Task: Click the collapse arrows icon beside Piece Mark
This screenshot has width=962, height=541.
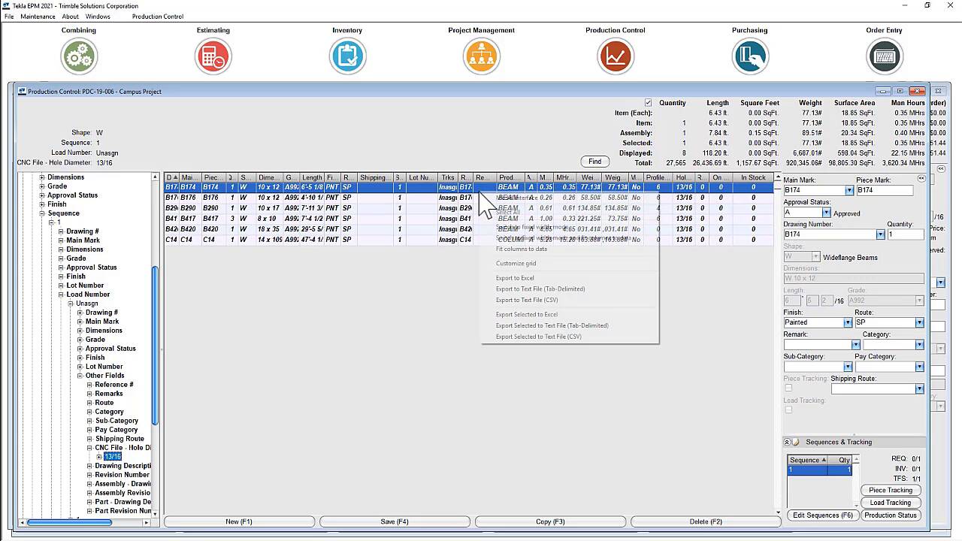Action: point(921,179)
